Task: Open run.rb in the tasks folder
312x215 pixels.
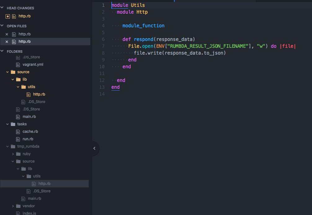Action: (x=28, y=139)
